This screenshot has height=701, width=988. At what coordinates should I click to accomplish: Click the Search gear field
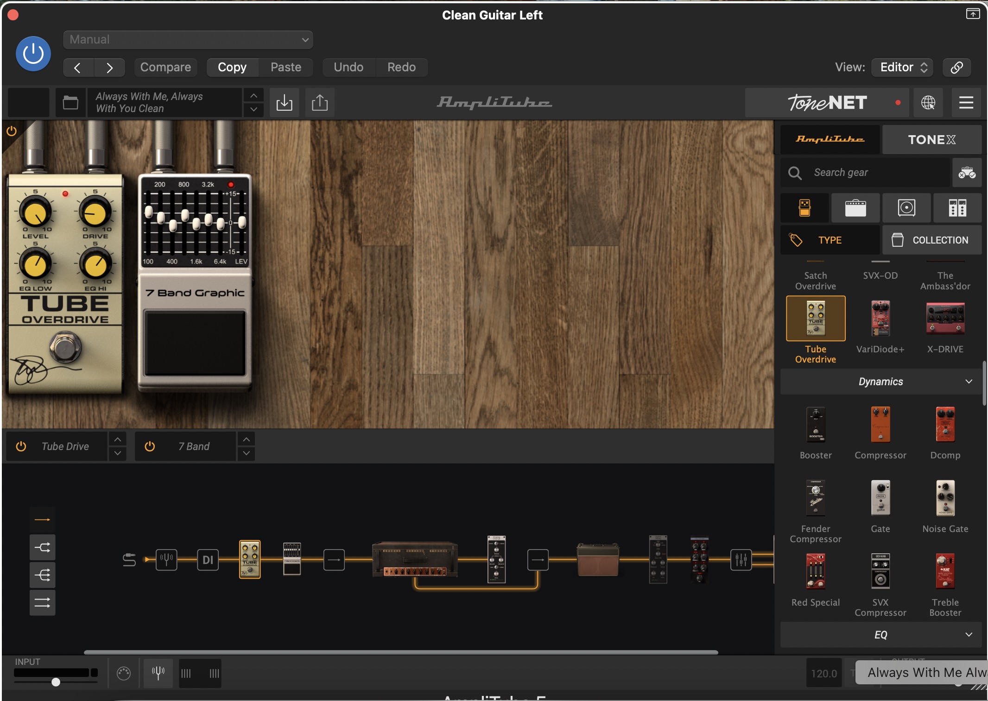pos(865,172)
